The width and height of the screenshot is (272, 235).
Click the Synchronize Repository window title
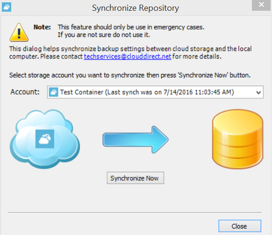[136, 8]
